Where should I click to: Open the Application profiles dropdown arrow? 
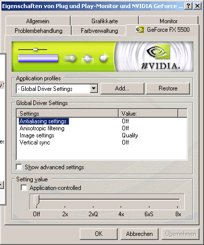(94, 88)
